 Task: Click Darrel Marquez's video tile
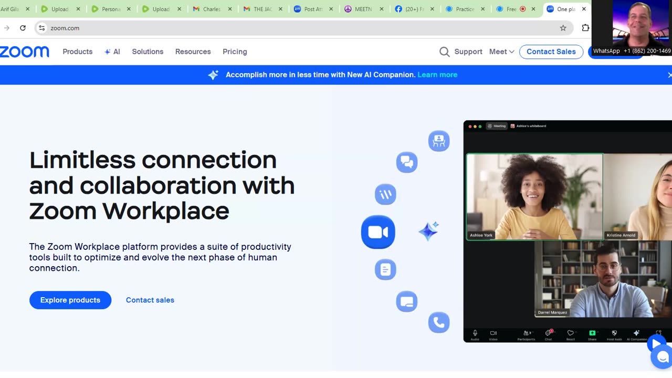click(x=603, y=279)
